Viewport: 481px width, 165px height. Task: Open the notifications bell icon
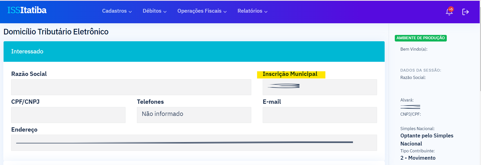pos(449,12)
